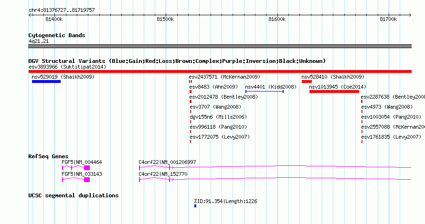Click the dgv155n6 (Mills2006) label

(x=218, y=117)
